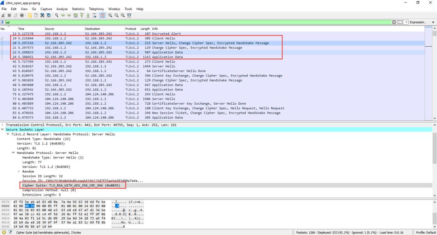This screenshot has height=235, width=437.
Task: Click inside the ssl display filter field
Action: 198,22
